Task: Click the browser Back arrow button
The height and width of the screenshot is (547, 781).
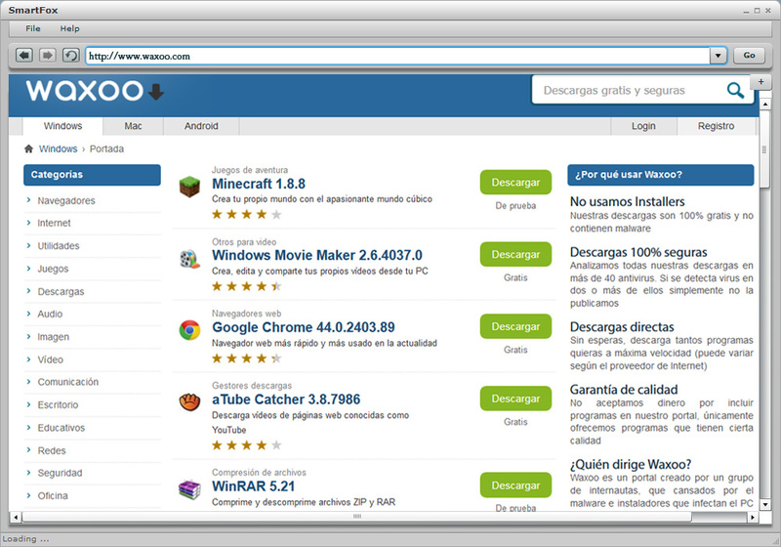Action: click(23, 56)
